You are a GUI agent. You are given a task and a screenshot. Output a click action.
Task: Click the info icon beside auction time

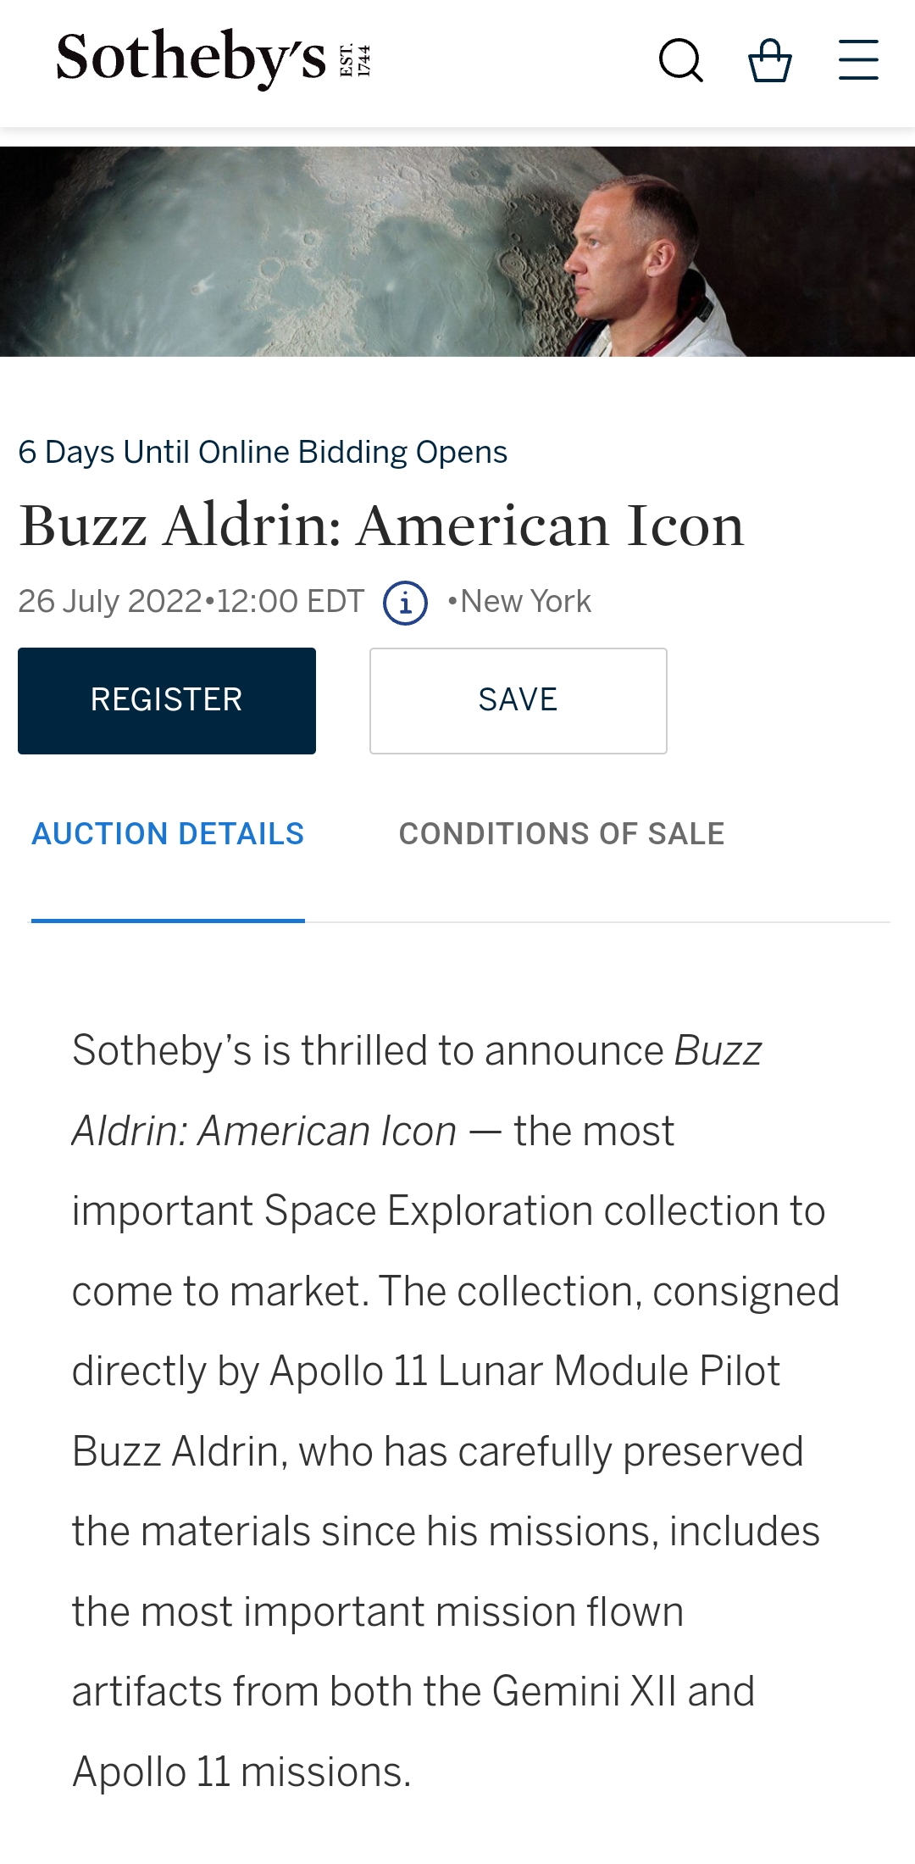[x=405, y=603]
